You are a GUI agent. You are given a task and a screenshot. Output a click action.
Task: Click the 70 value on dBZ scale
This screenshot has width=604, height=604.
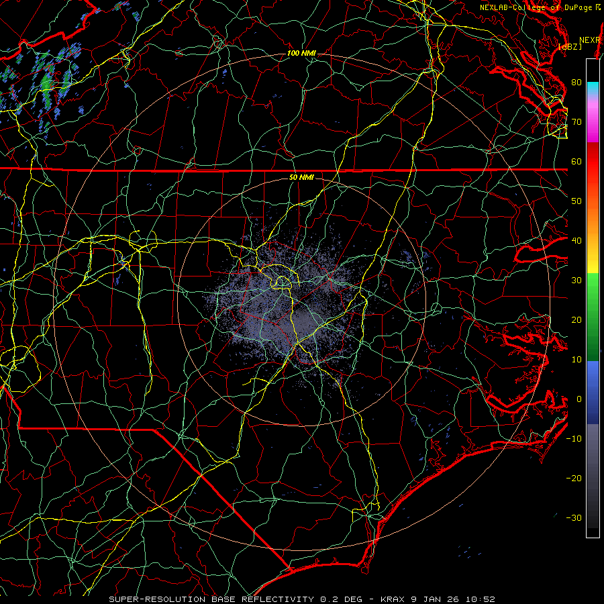click(x=576, y=121)
